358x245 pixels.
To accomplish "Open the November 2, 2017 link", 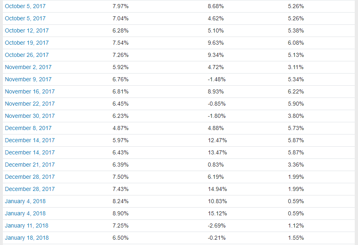I will point(28,67).
